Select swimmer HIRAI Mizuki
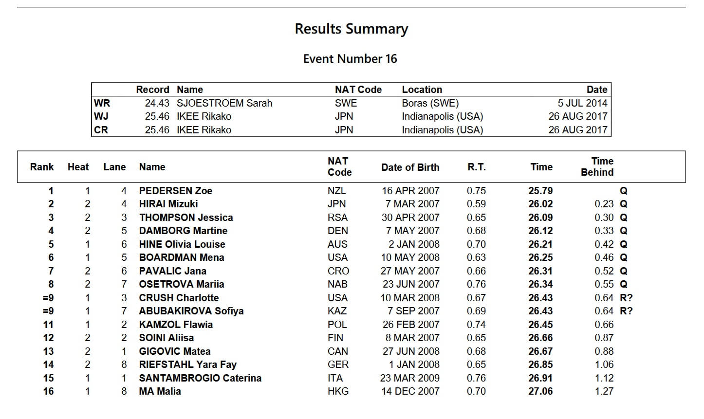Image resolution: width=704 pixels, height=419 pixels. (x=168, y=204)
